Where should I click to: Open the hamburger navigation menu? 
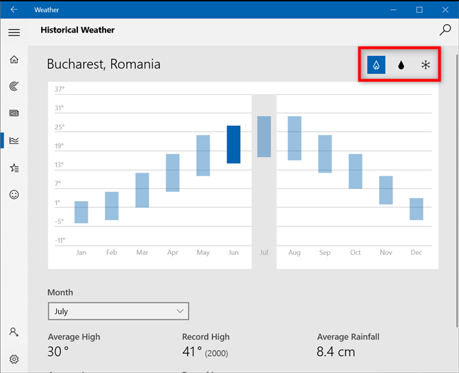[x=14, y=32]
